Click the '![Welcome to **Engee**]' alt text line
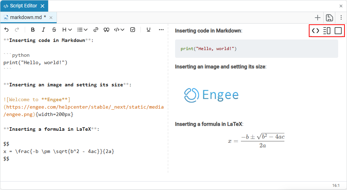 pos(37,100)
